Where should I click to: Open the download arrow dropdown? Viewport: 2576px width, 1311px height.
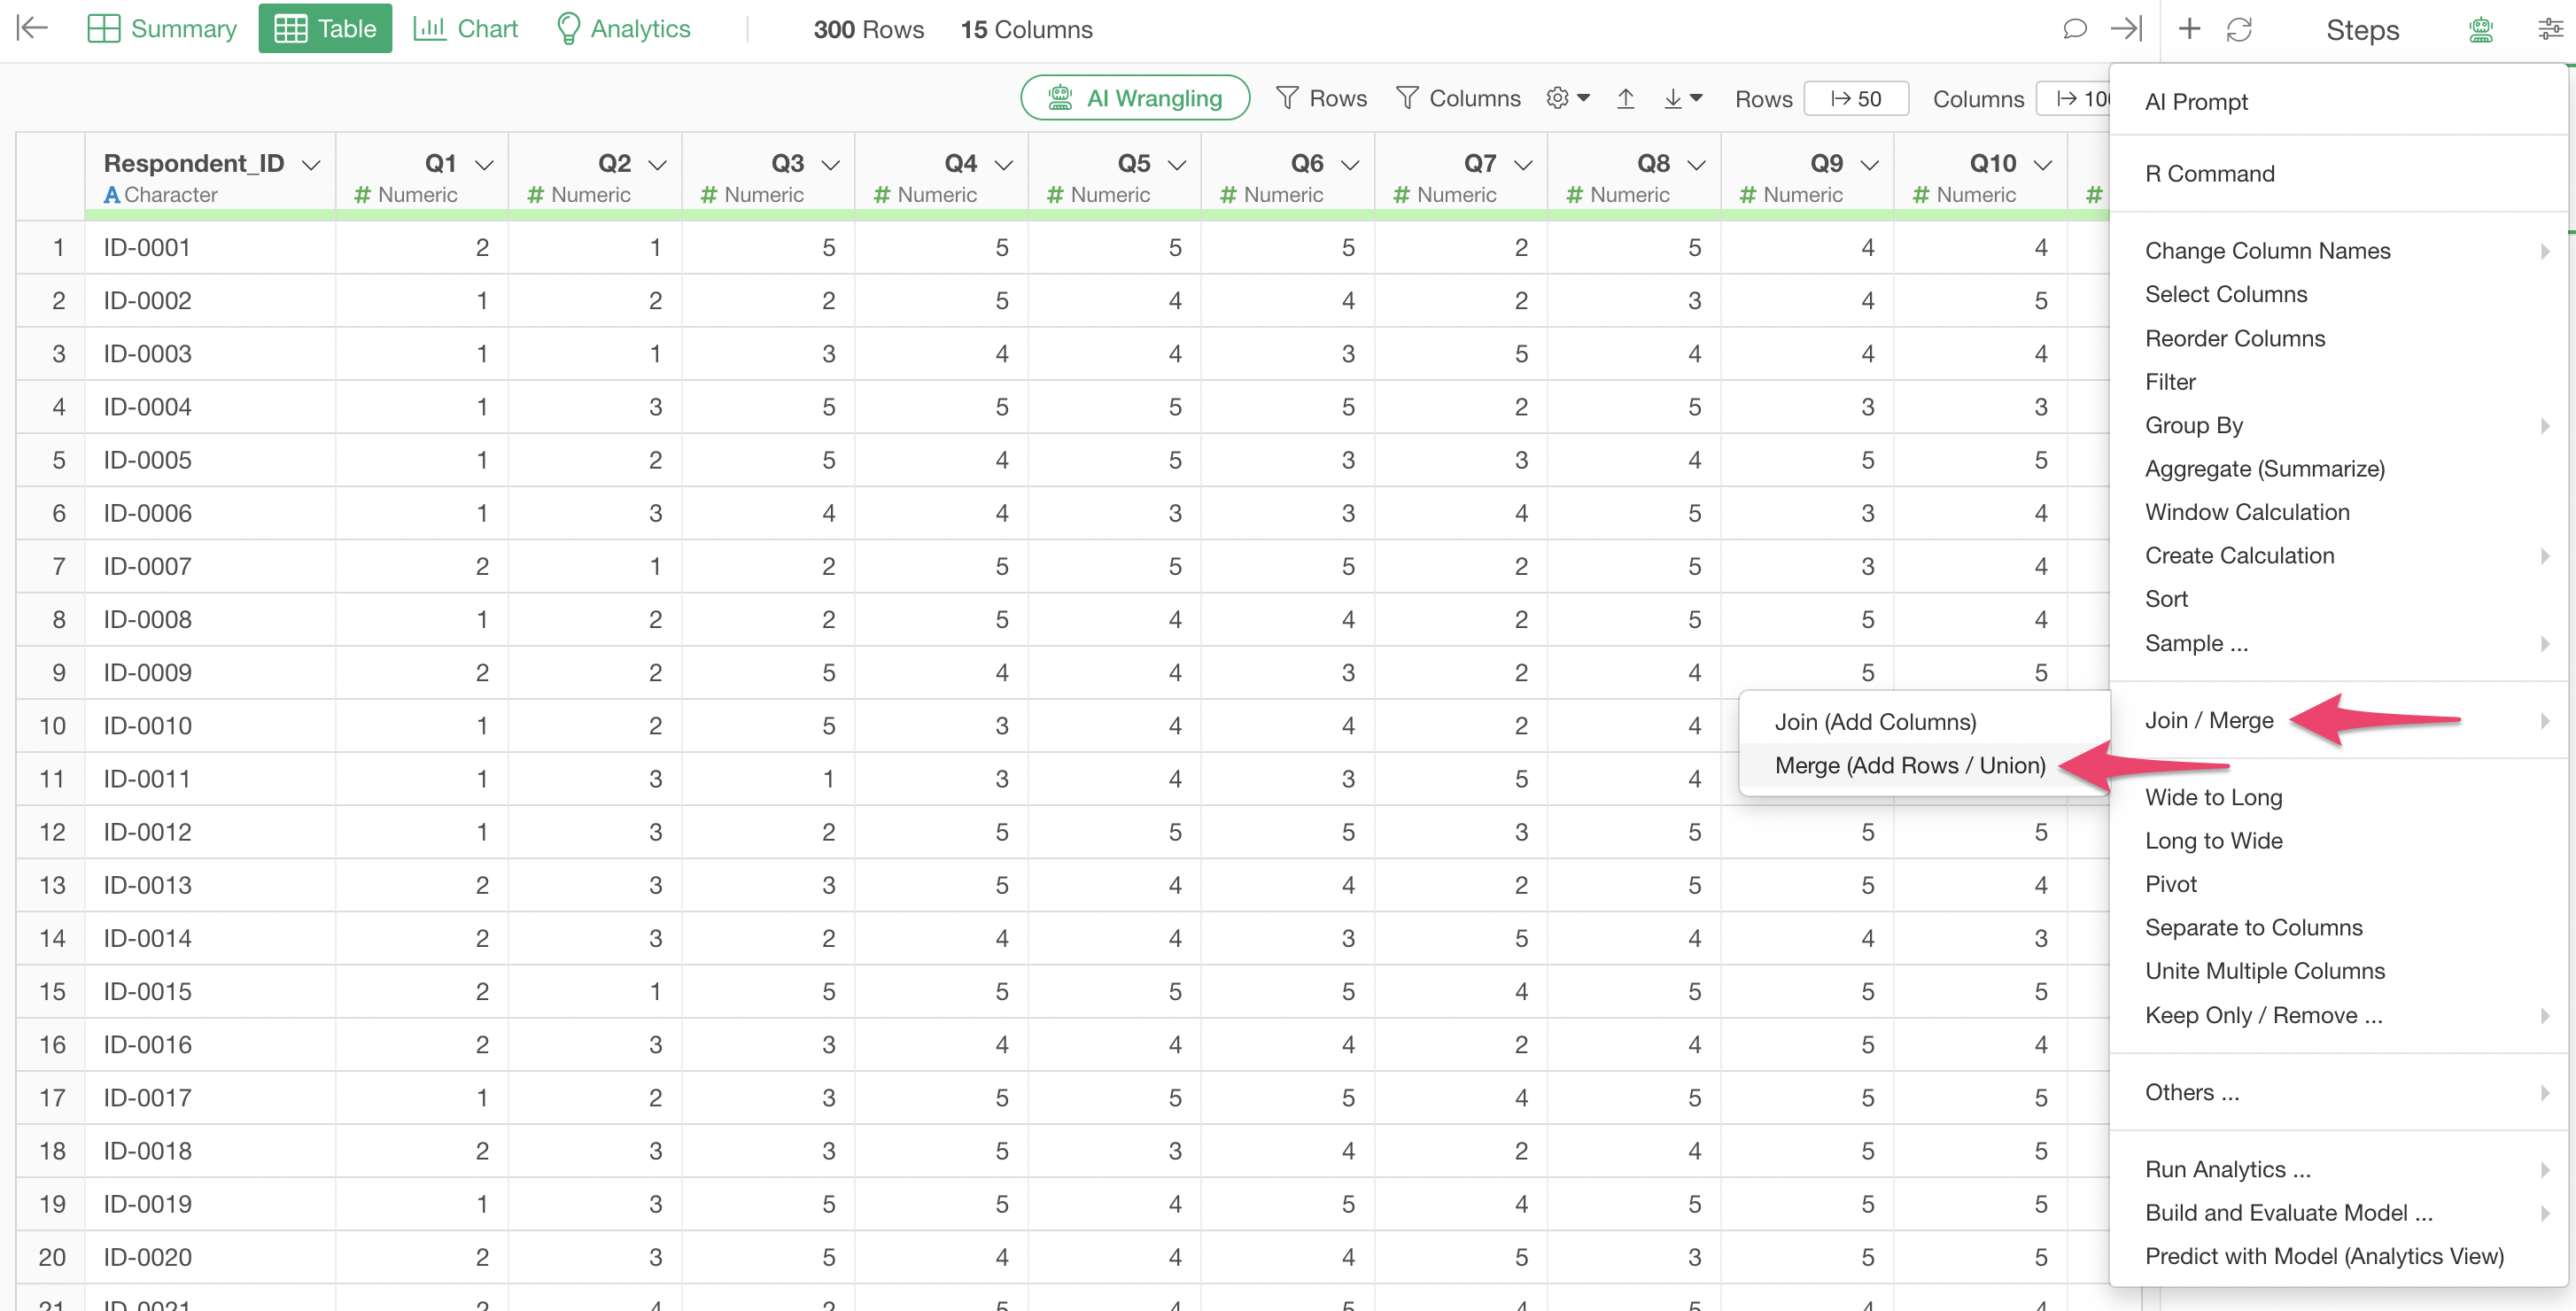1682,98
